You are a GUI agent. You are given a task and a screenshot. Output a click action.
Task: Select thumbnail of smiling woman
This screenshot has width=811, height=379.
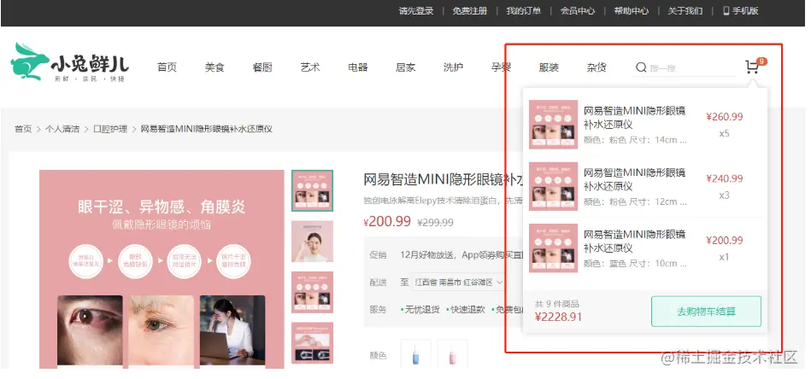click(x=313, y=242)
